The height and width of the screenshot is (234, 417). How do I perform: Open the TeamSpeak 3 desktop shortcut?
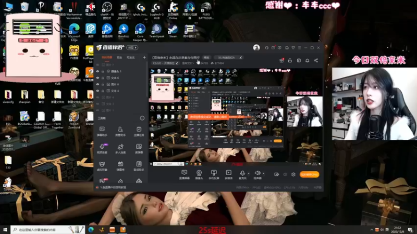pos(156,32)
